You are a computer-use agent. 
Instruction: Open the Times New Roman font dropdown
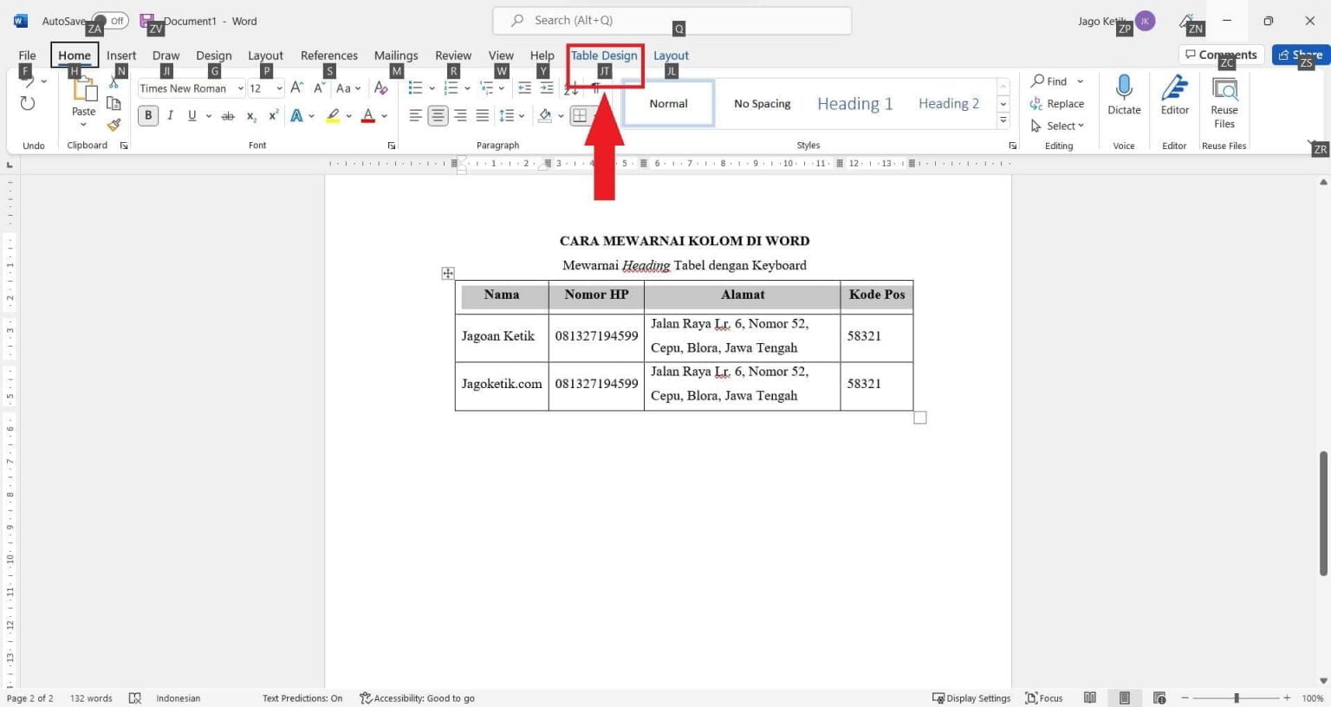pyautogui.click(x=240, y=88)
